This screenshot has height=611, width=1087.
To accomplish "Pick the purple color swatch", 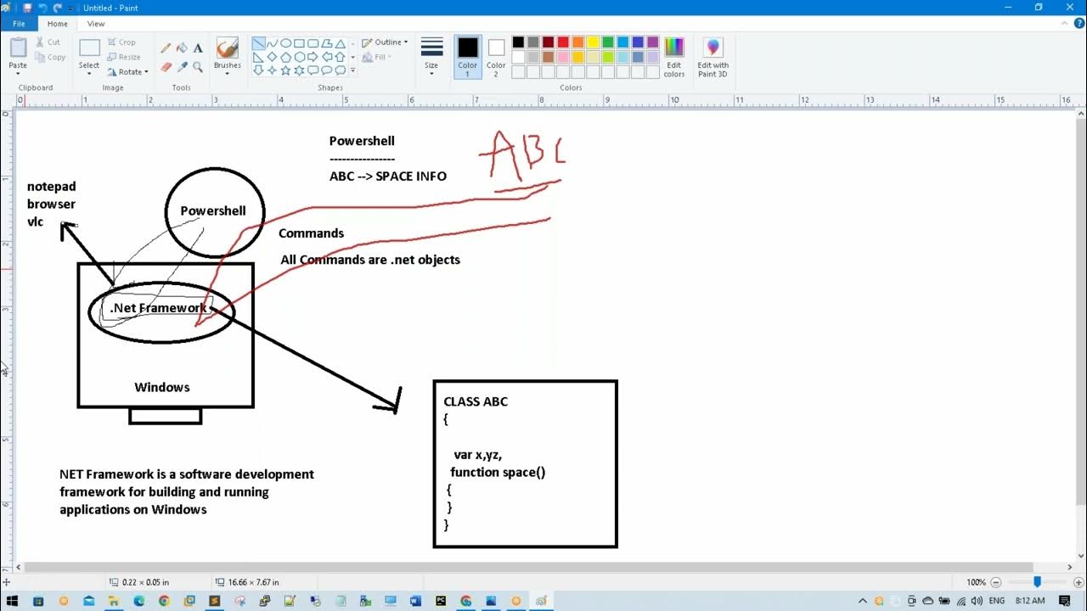I will (x=653, y=42).
